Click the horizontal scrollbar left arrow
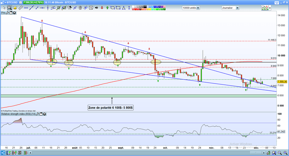This screenshot has height=156, width=289. point(31,153)
